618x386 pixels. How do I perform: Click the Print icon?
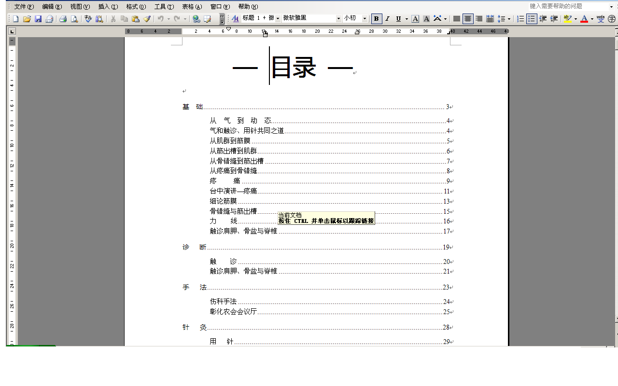[x=63, y=19]
